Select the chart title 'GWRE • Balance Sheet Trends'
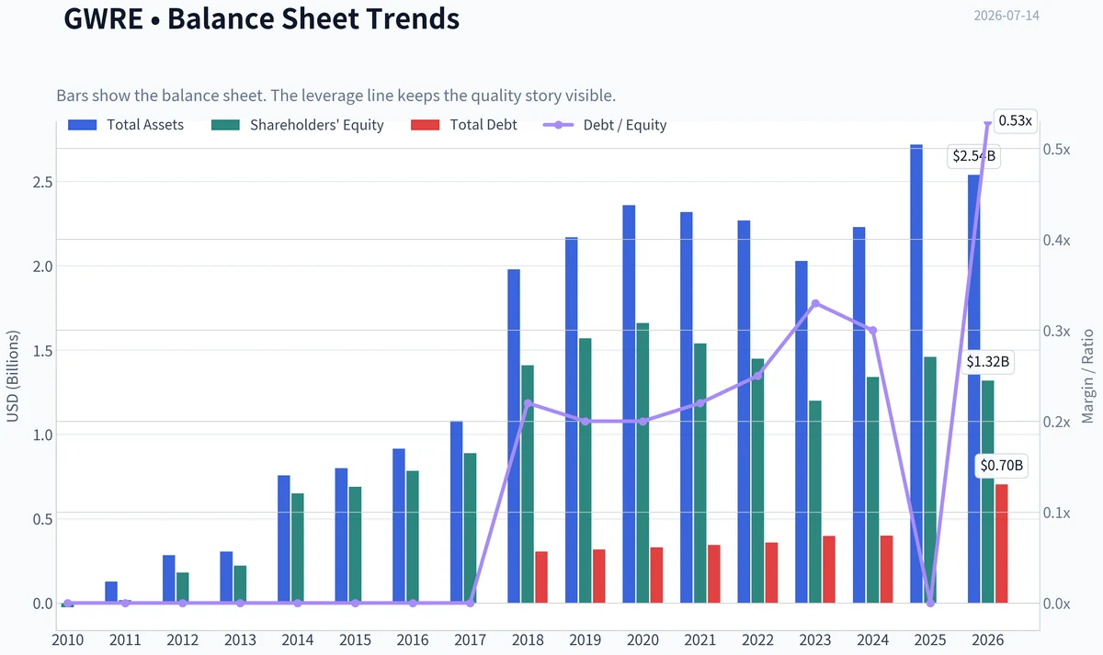This screenshot has width=1103, height=655. [x=262, y=17]
